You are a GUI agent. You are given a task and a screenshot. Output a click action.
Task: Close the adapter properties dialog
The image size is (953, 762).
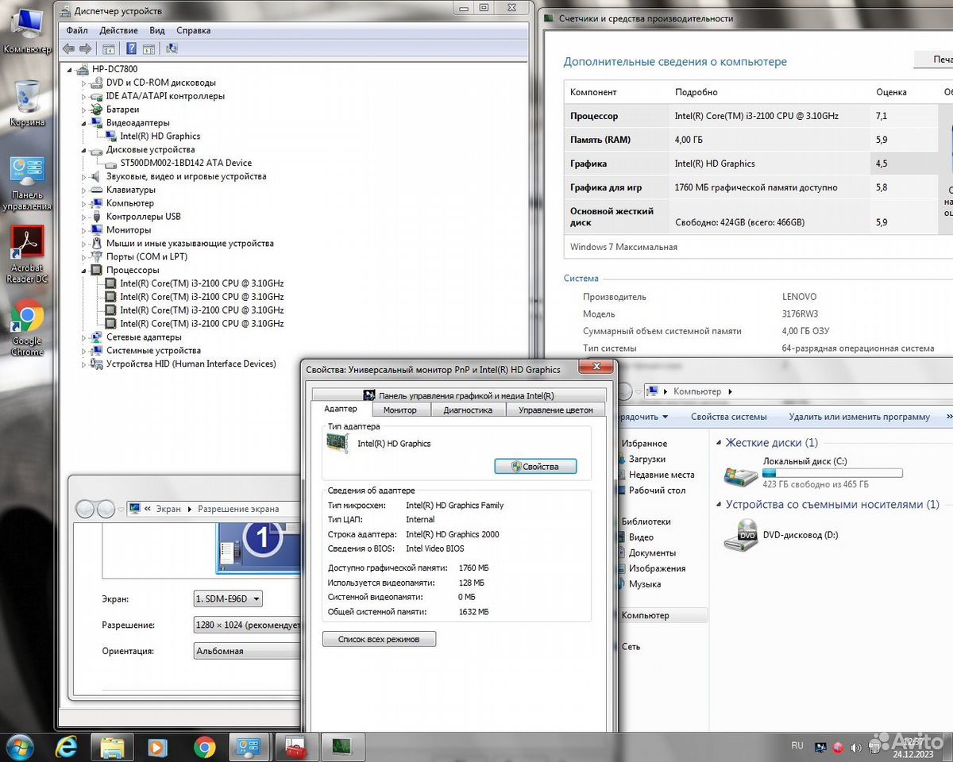pyautogui.click(x=596, y=368)
